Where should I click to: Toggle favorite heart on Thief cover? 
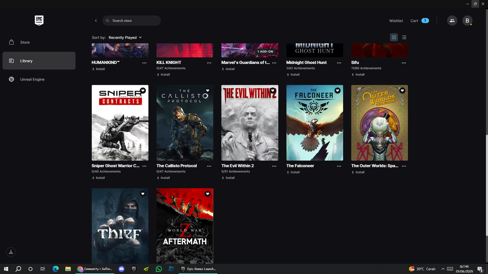(143, 194)
